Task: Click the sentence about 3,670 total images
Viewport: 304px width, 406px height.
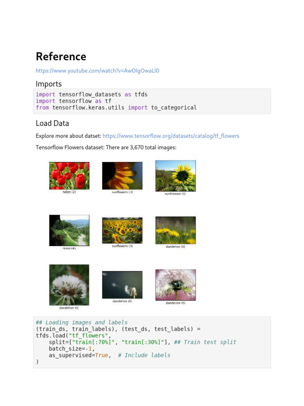Action: coord(106,147)
